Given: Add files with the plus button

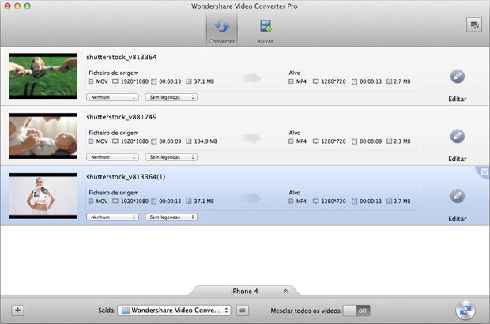Looking at the screenshot, I should pyautogui.click(x=18, y=311).
